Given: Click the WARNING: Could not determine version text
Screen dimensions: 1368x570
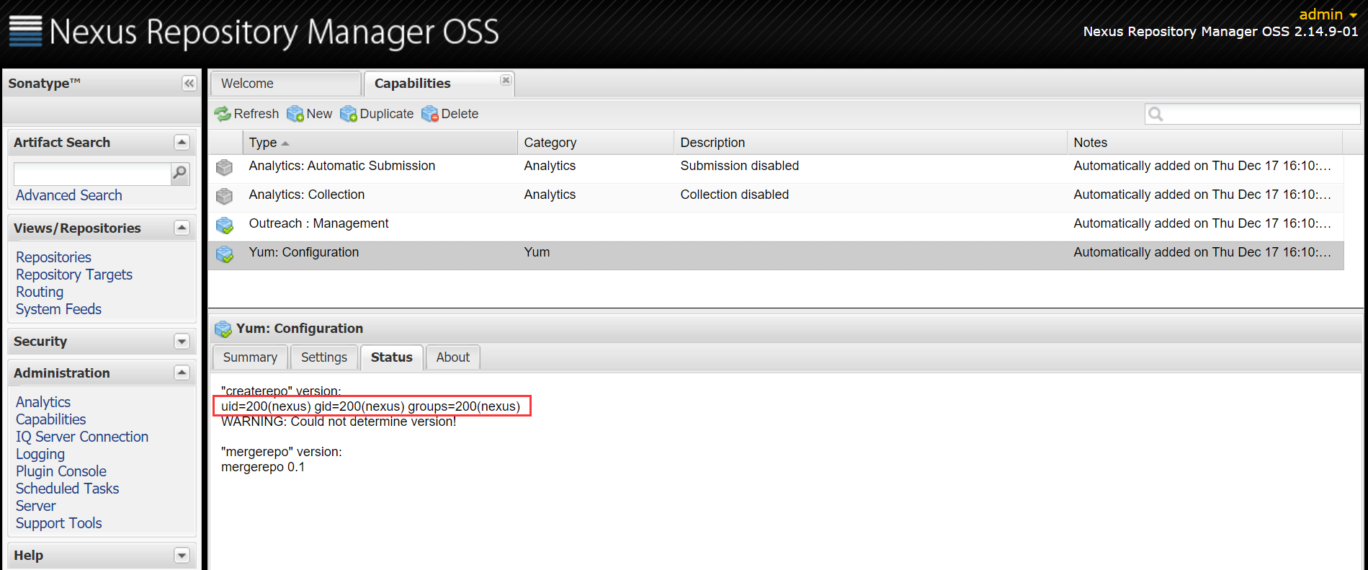Looking at the screenshot, I should pos(339,422).
